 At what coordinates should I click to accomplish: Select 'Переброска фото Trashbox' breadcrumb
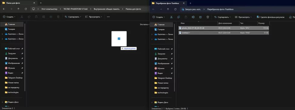click(220, 9)
